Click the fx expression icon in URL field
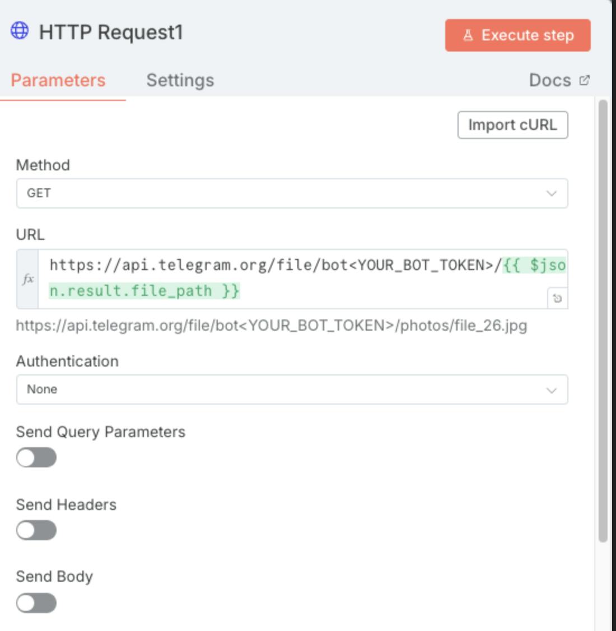Viewport: 616px width, 631px height. click(x=28, y=279)
